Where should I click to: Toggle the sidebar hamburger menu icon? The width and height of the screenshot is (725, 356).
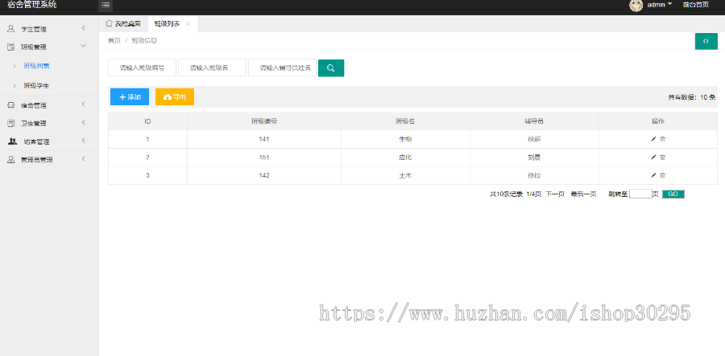coord(106,5)
